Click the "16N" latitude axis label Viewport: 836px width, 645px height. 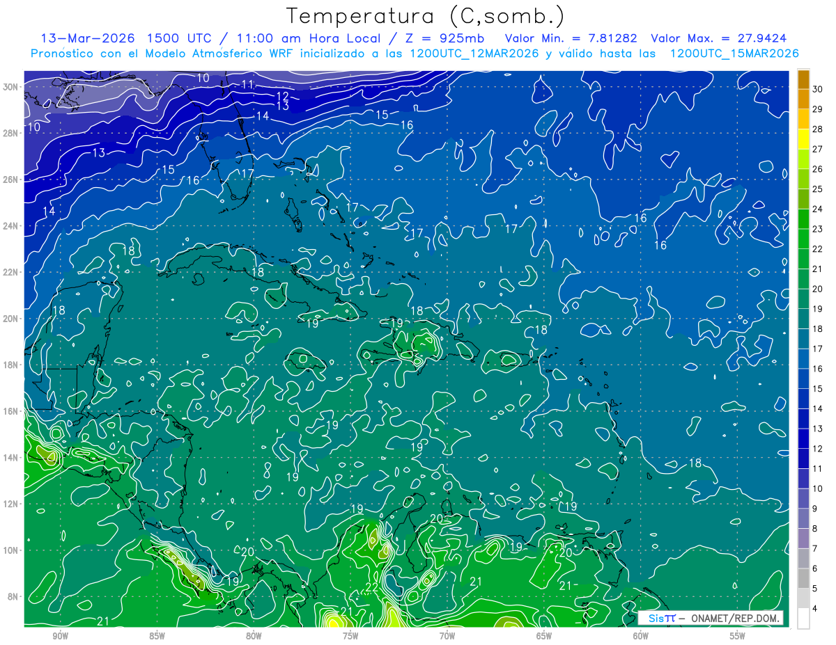tap(10, 411)
